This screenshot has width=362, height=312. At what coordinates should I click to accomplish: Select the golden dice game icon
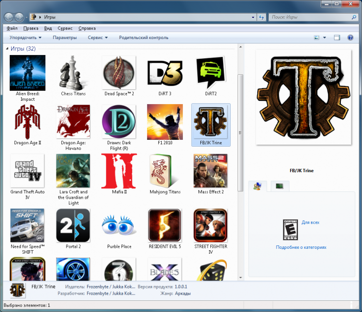(x=212, y=270)
